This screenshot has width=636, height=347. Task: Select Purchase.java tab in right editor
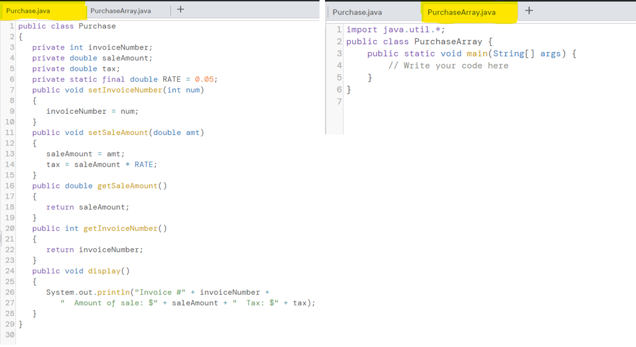pyautogui.click(x=357, y=13)
